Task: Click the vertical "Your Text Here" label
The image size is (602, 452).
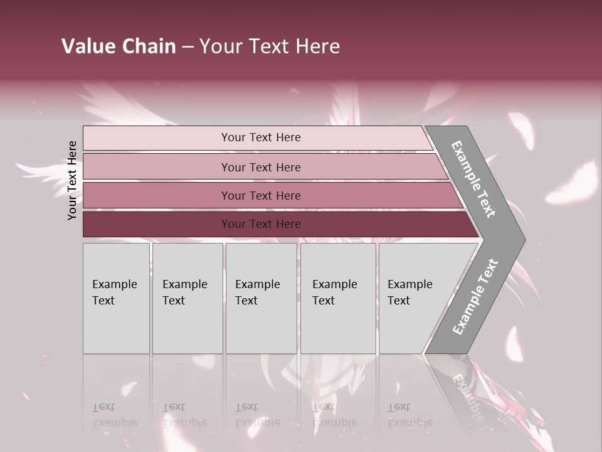Action: pyautogui.click(x=72, y=180)
